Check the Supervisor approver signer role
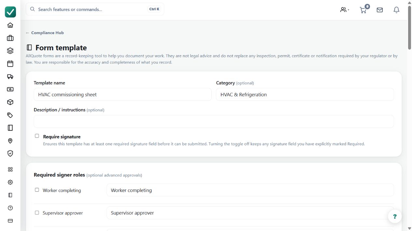 point(37,213)
